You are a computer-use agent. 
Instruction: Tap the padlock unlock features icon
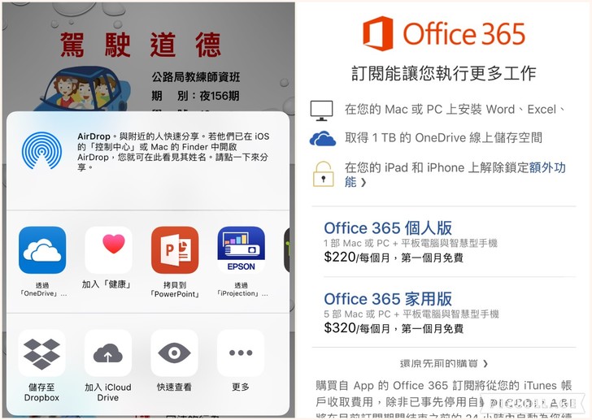pyautogui.click(x=323, y=174)
